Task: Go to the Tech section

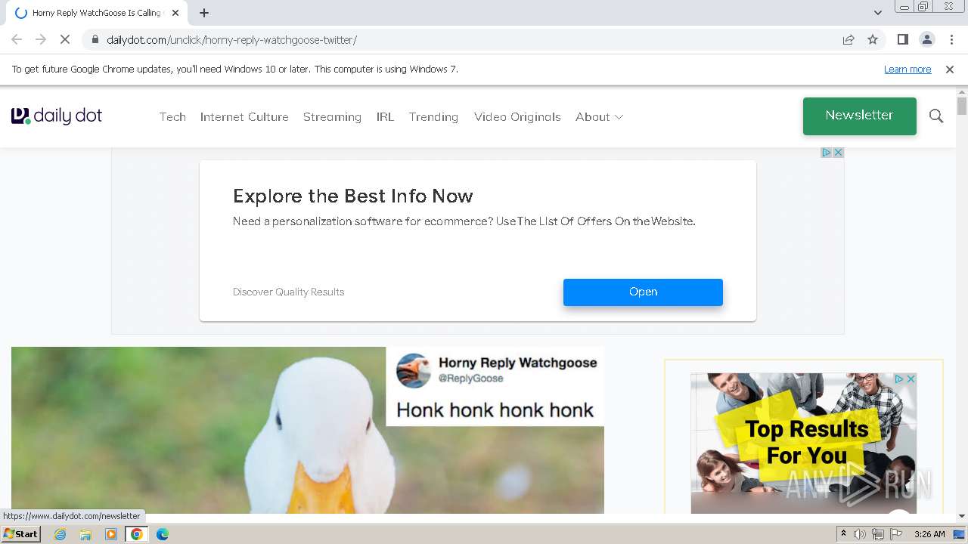Action: pos(172,116)
